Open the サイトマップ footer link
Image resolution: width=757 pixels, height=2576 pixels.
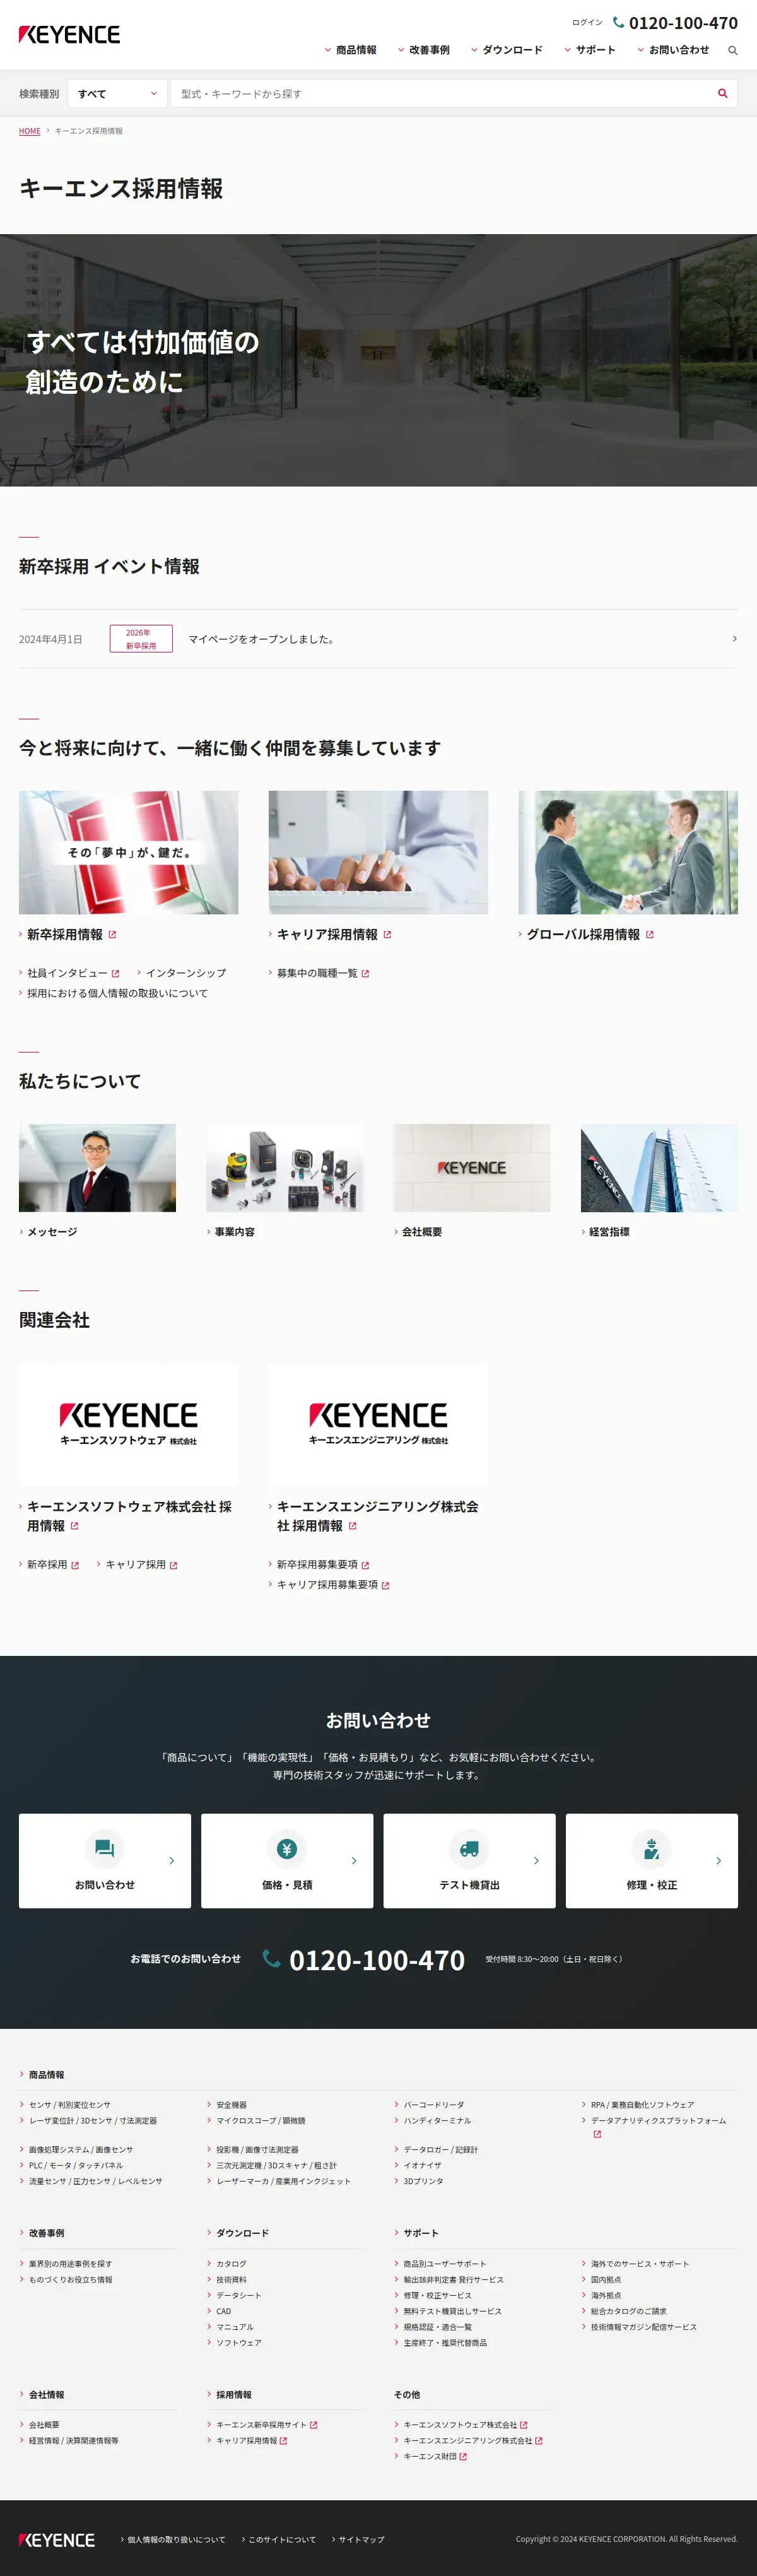pos(361,2540)
